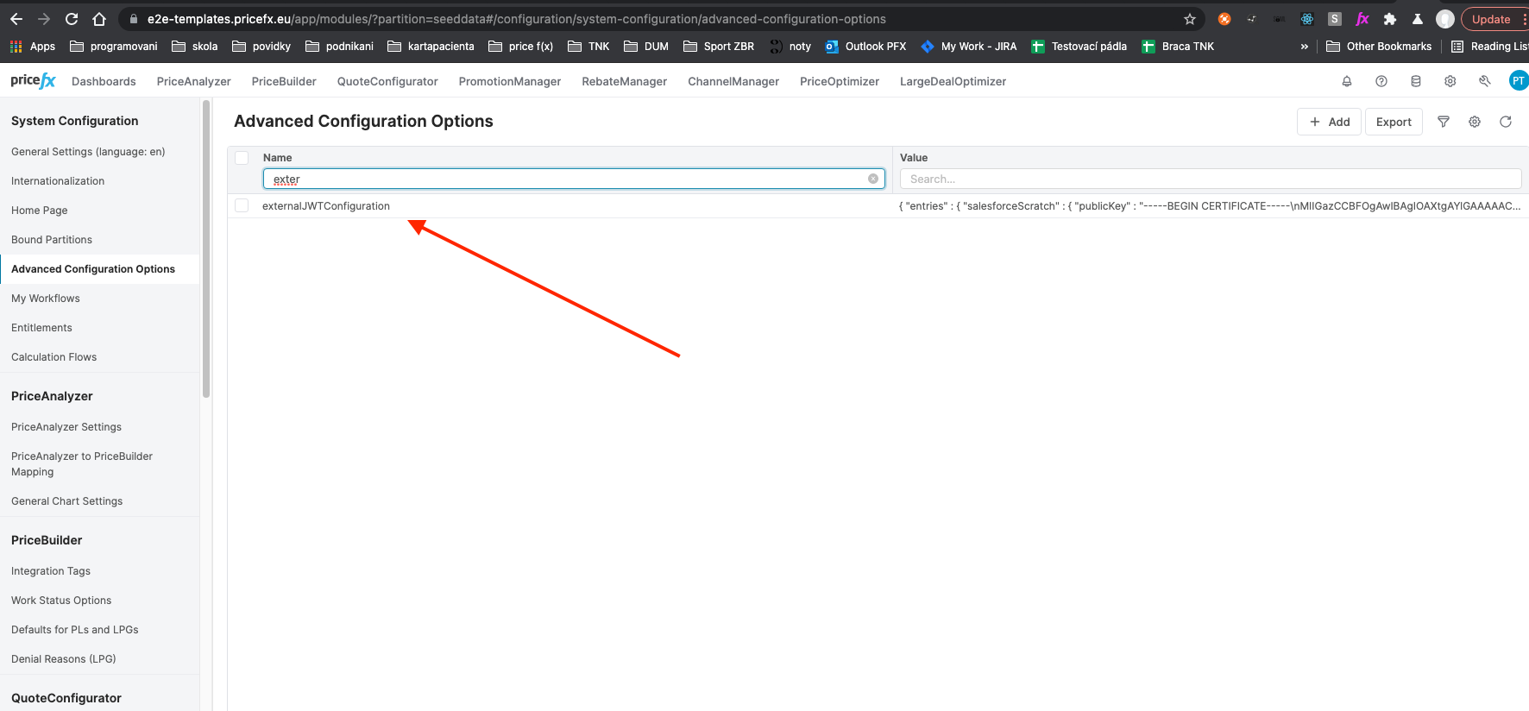Image resolution: width=1529 pixels, height=711 pixels.
Task: Click the help question mark icon
Action: [x=1381, y=81]
